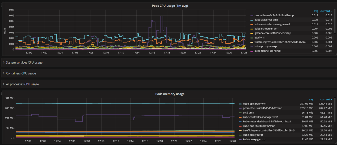Viewport: 337px width, 145px height.
Task: Toggle traefik-ingress-controller series in memory legend
Action: pyautogui.click(x=269, y=130)
